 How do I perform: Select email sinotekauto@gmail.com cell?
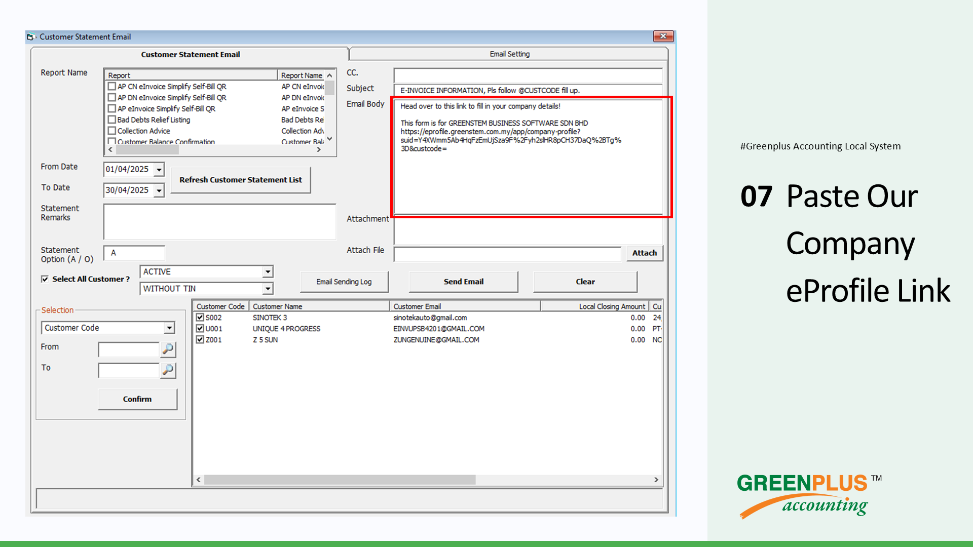pos(430,318)
